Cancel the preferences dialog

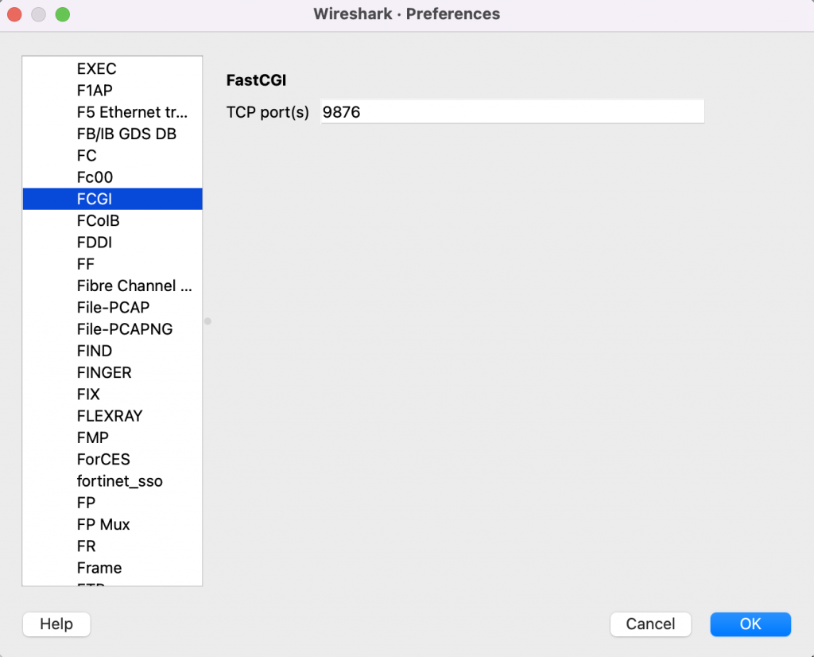coord(650,624)
